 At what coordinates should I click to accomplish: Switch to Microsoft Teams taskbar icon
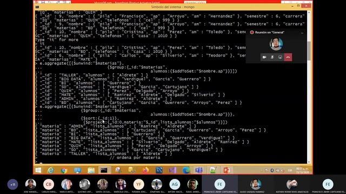coord(199,170)
